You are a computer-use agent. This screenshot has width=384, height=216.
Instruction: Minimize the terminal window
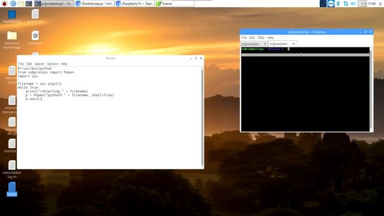[x=361, y=32]
